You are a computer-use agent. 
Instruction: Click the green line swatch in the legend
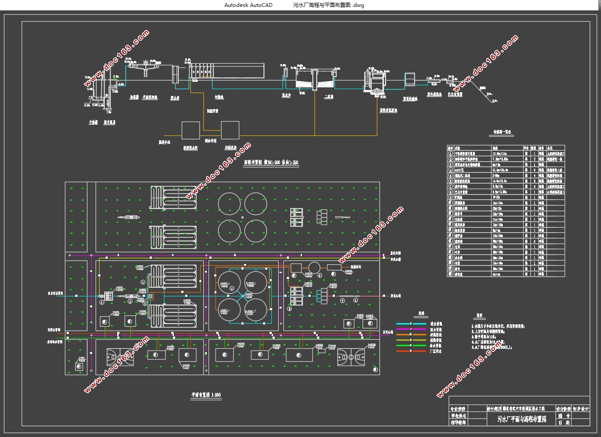coord(411,345)
